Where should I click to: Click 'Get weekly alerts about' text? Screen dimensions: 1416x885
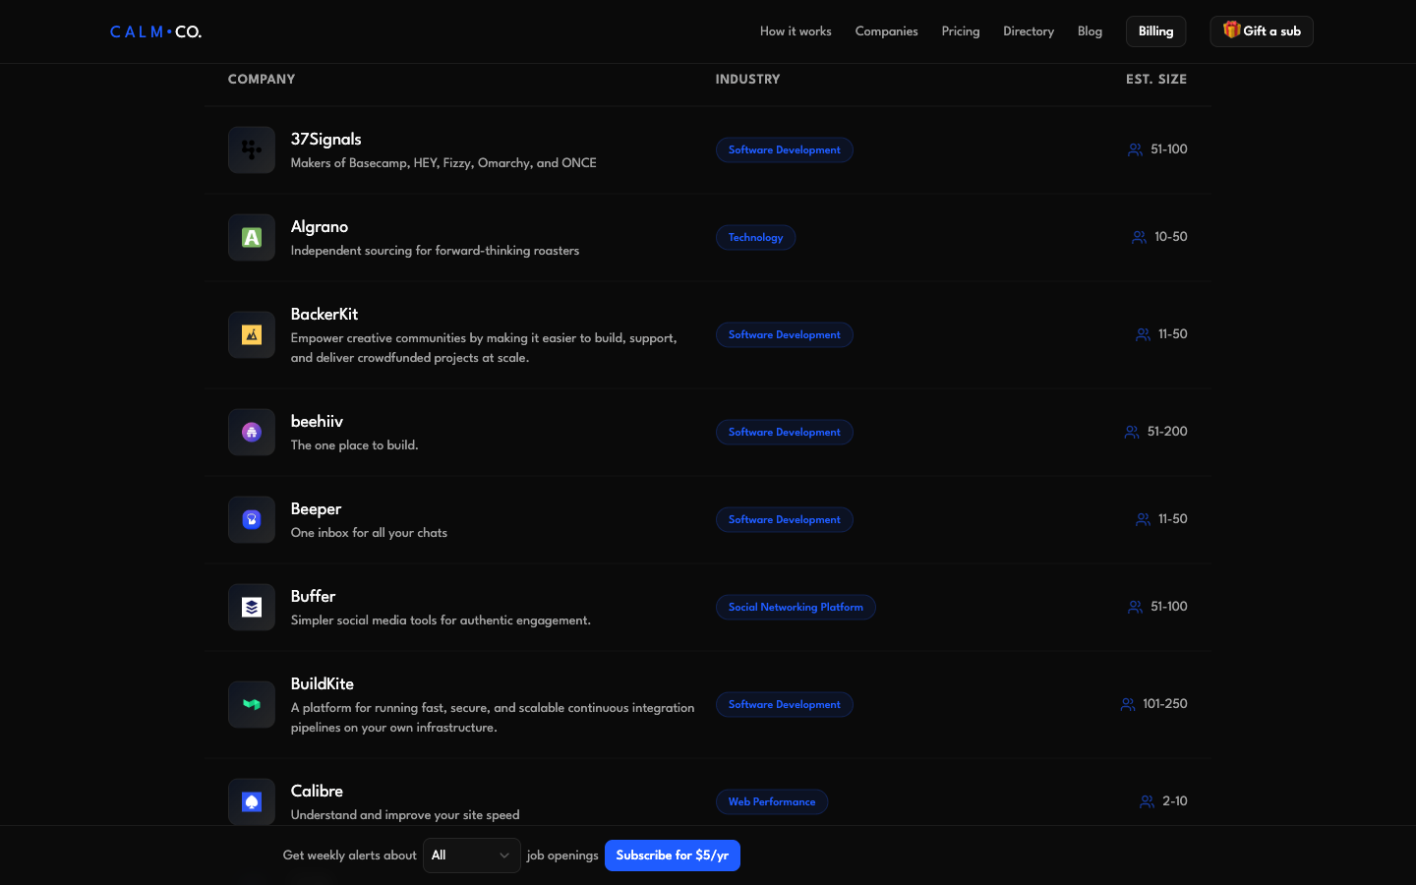(350, 855)
